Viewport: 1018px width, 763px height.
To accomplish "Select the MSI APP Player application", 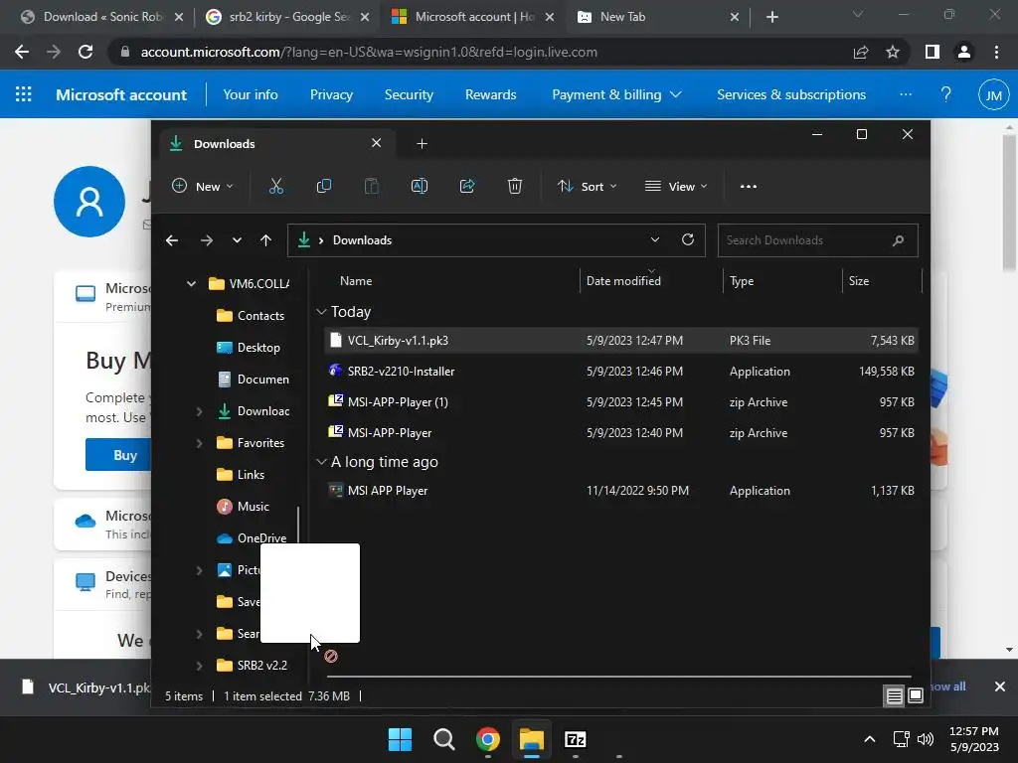I will [x=621, y=491].
